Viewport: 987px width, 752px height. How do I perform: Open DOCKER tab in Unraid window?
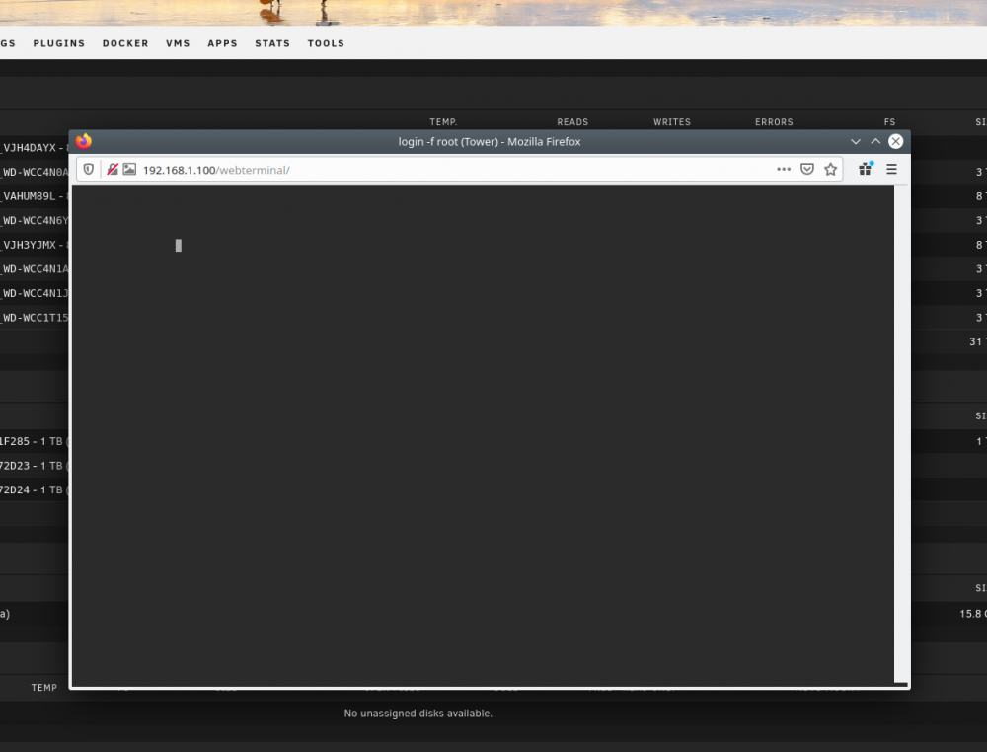tap(125, 43)
